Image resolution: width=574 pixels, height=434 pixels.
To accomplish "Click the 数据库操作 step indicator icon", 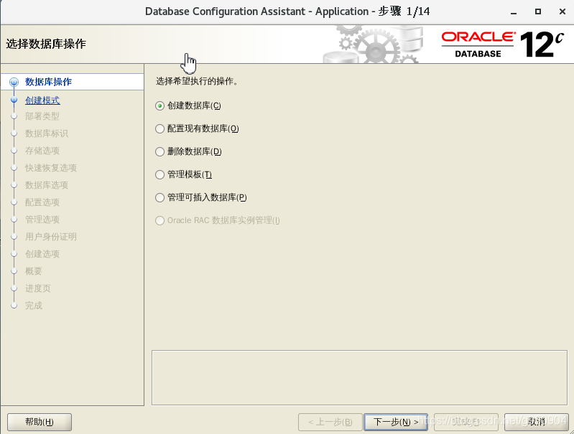I will coord(14,82).
